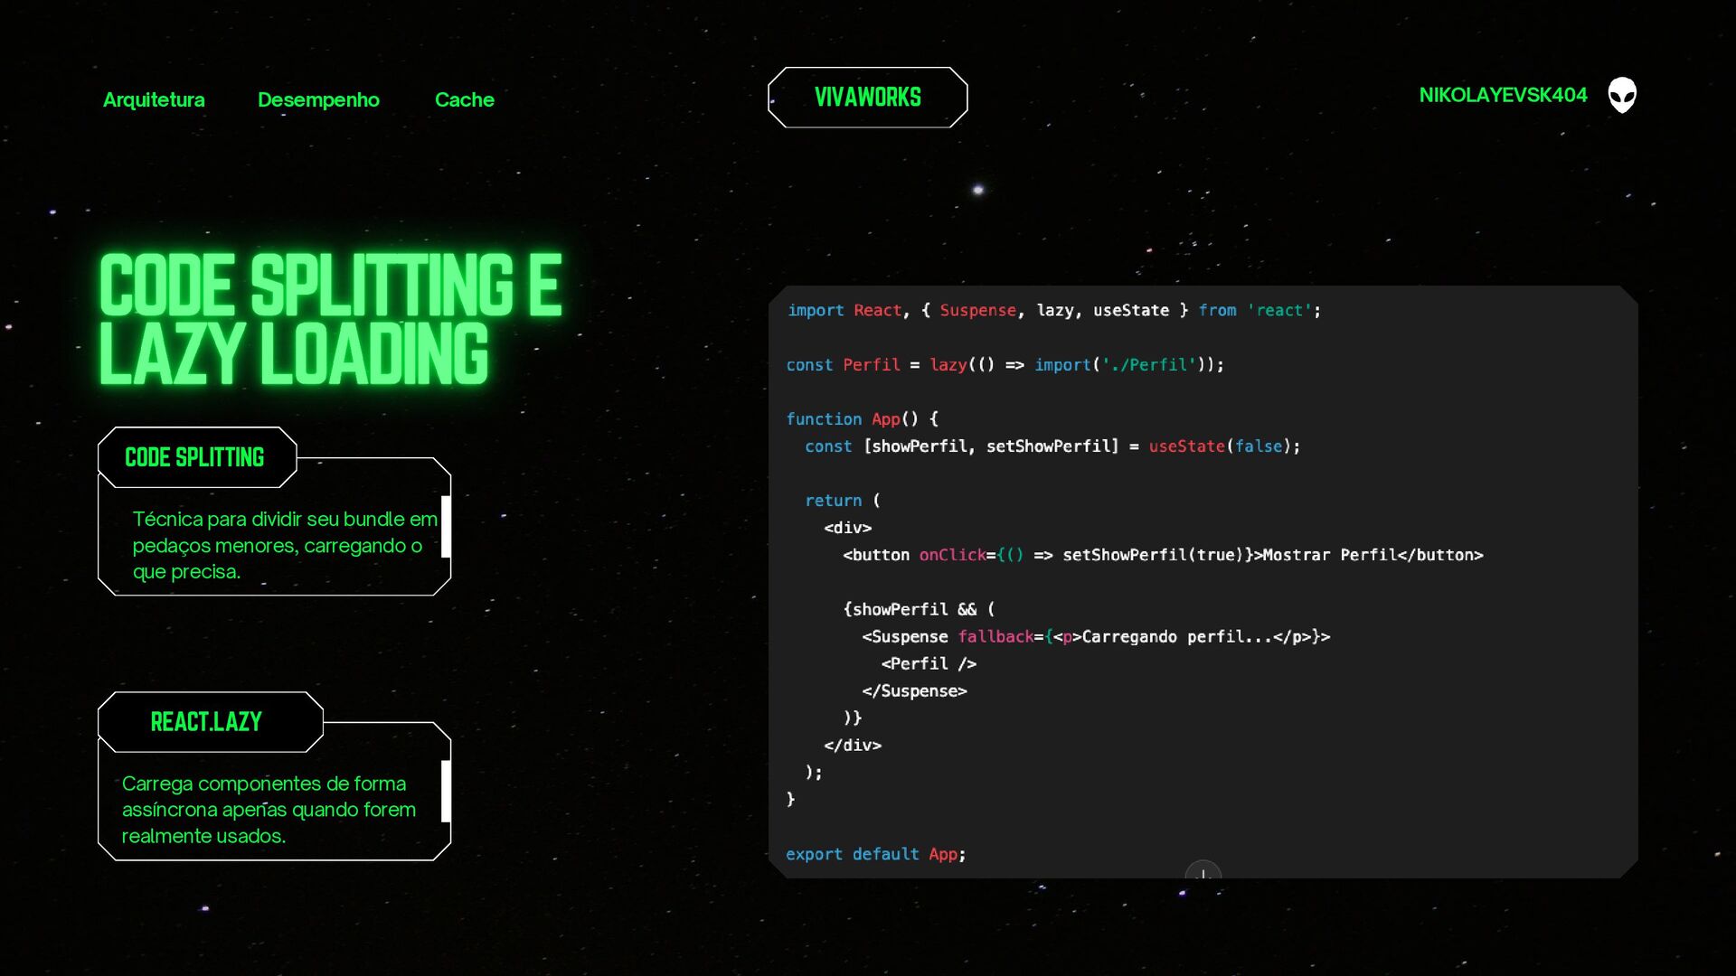Select the REACT.LAZY label tab
This screenshot has height=976, width=1736.
pyautogui.click(x=207, y=722)
